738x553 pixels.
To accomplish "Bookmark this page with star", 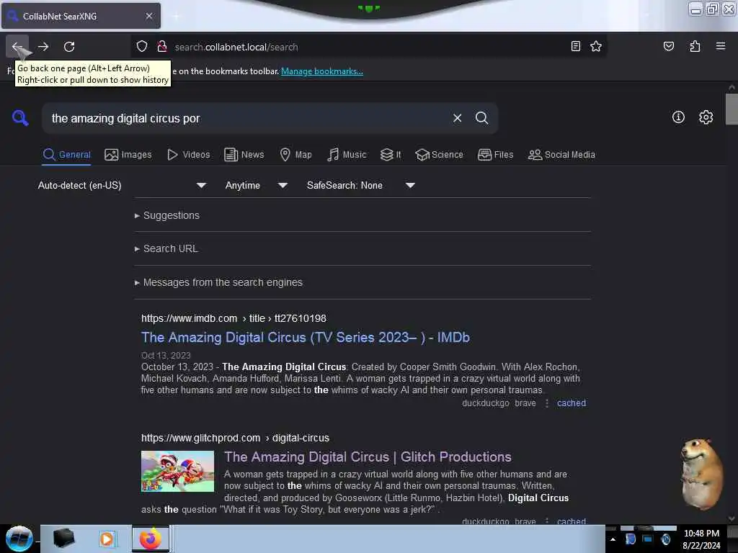I will coord(596,46).
